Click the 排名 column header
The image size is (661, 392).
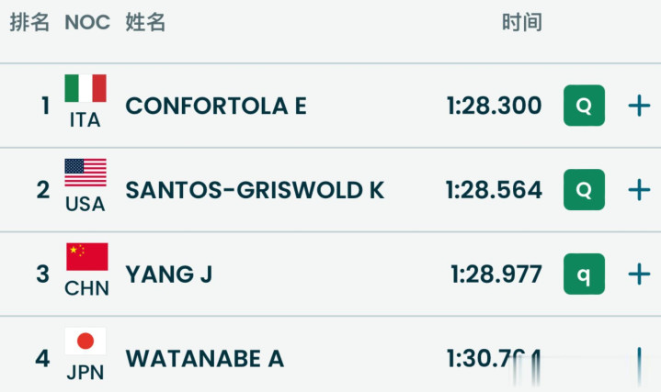pos(29,23)
